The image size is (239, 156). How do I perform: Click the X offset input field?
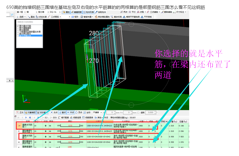click(111, 113)
